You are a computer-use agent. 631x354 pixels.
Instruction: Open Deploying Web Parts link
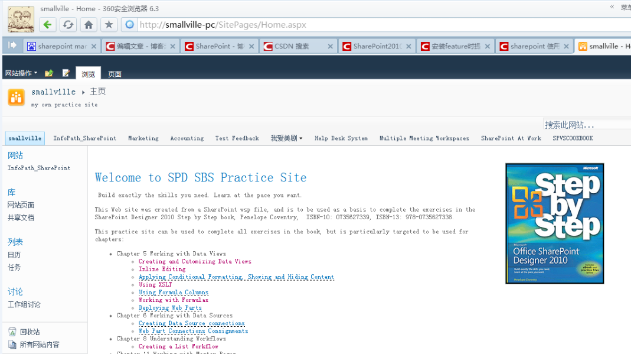[170, 308]
